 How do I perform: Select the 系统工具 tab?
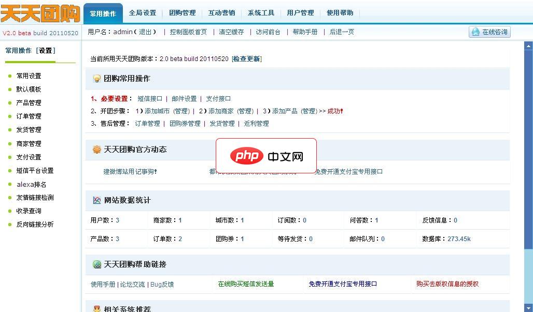click(261, 13)
